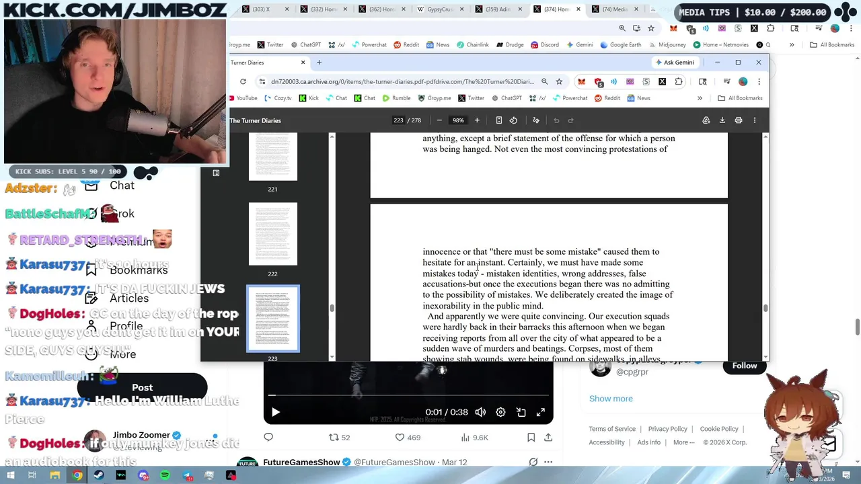Enter fullscreen on the X video
Viewport: 861px width, 484px height.
pyautogui.click(x=540, y=412)
